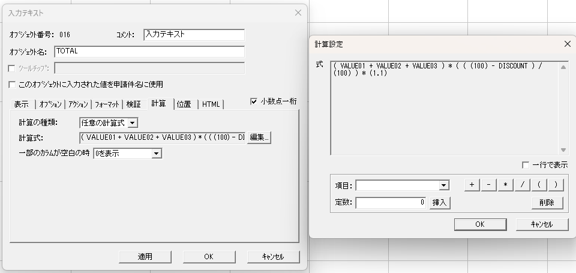This screenshot has width=576, height=273.
Task: Switch to the フォーマット tab
Action: 107,104
